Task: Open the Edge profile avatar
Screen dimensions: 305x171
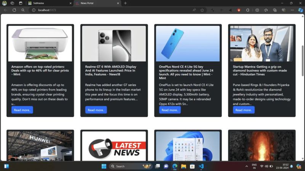Action: point(4,3)
